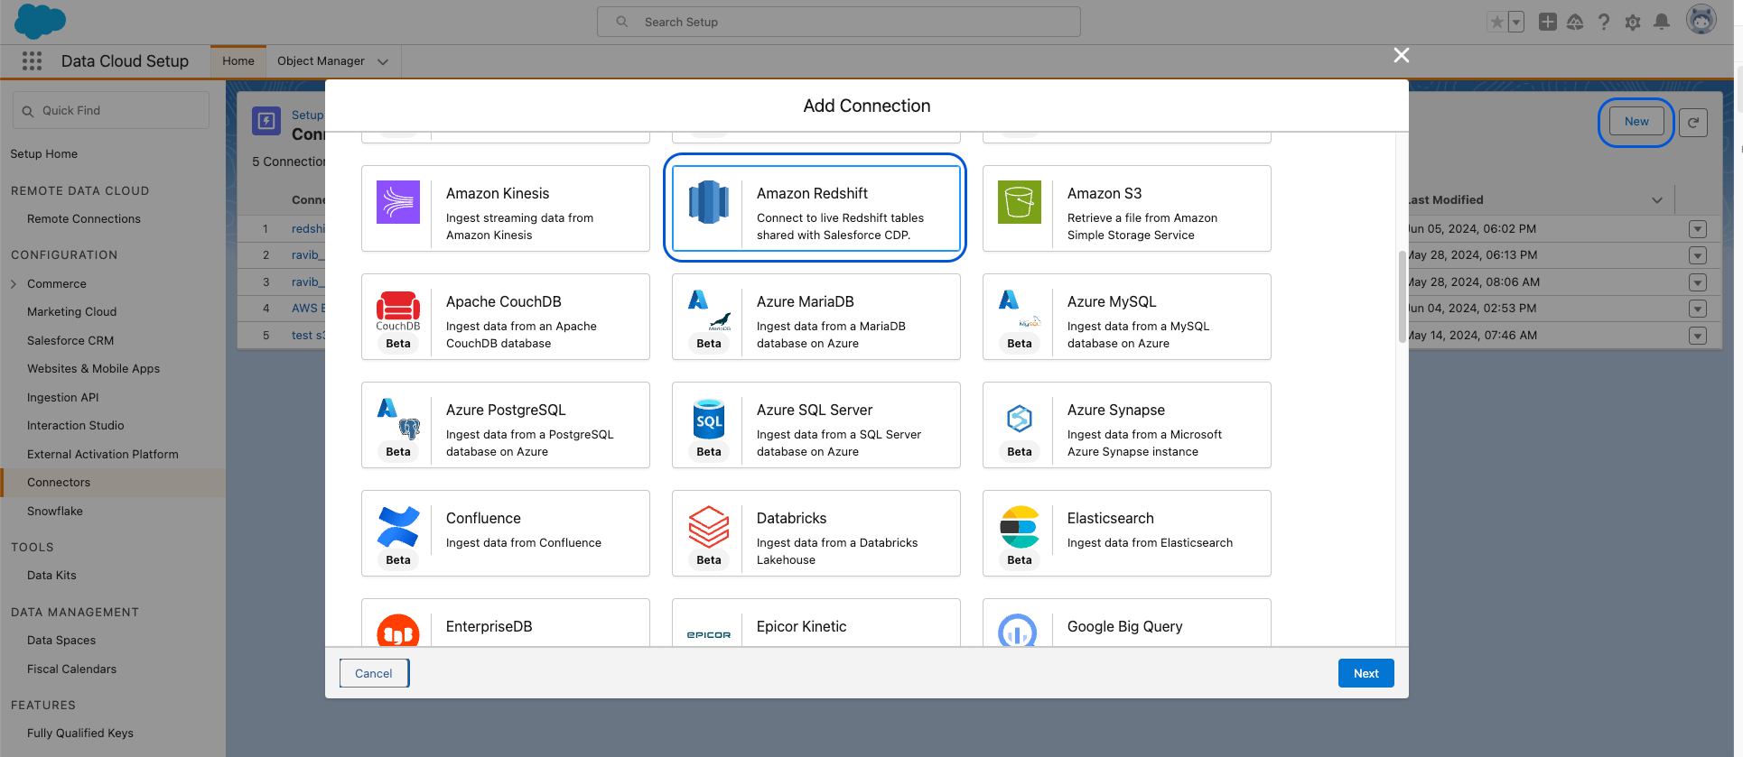
Task: Select Connectors in the sidebar
Action: point(113,483)
